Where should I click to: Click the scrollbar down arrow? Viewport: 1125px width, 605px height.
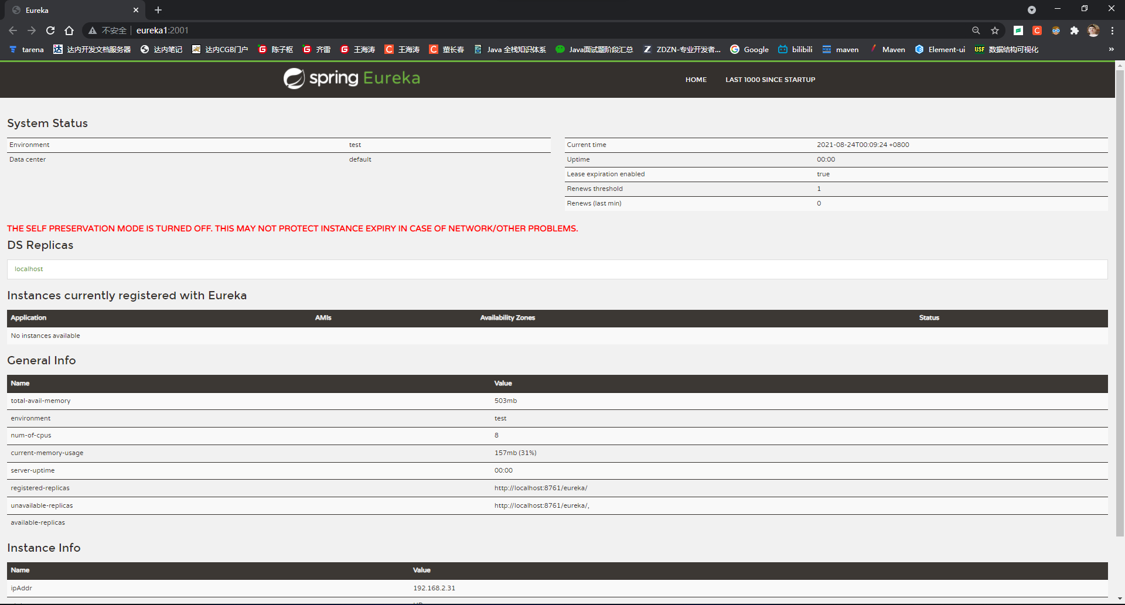click(x=1120, y=600)
